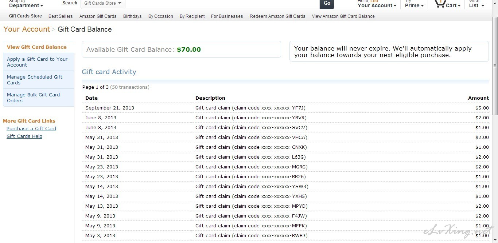Viewport: 498px width, 243px height.
Task: Select View Gift Card Balance sidebar item
Action: click(37, 47)
